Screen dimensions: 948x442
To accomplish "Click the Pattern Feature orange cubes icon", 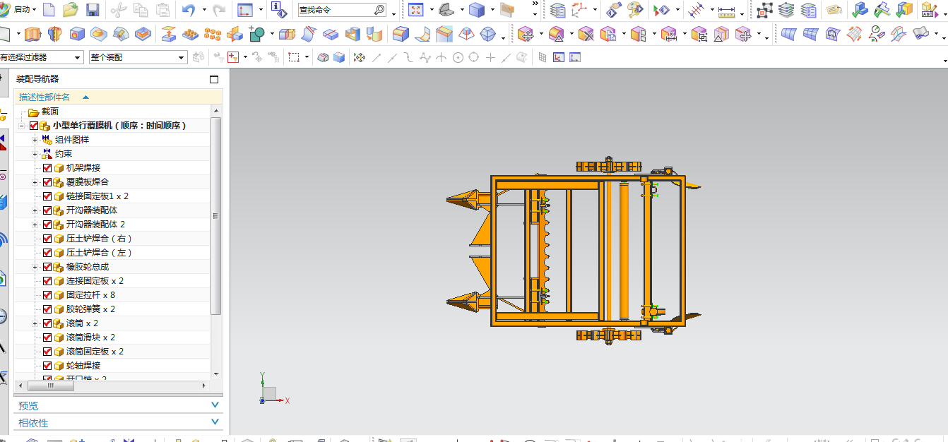I will tap(212, 34).
